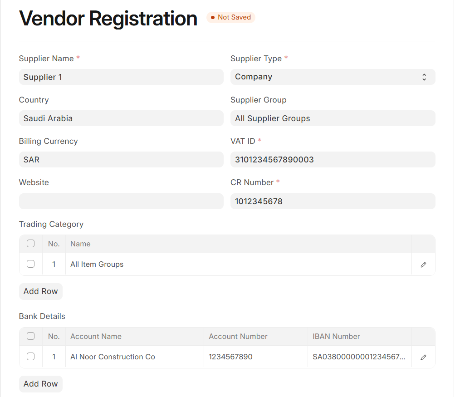Click the VAT ID input field

(333, 160)
